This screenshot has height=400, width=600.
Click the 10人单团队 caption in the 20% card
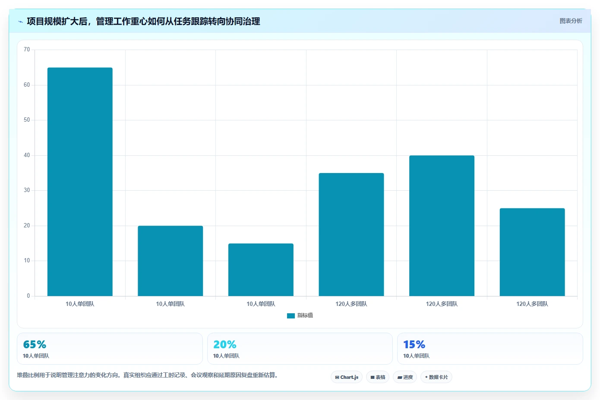click(x=226, y=356)
